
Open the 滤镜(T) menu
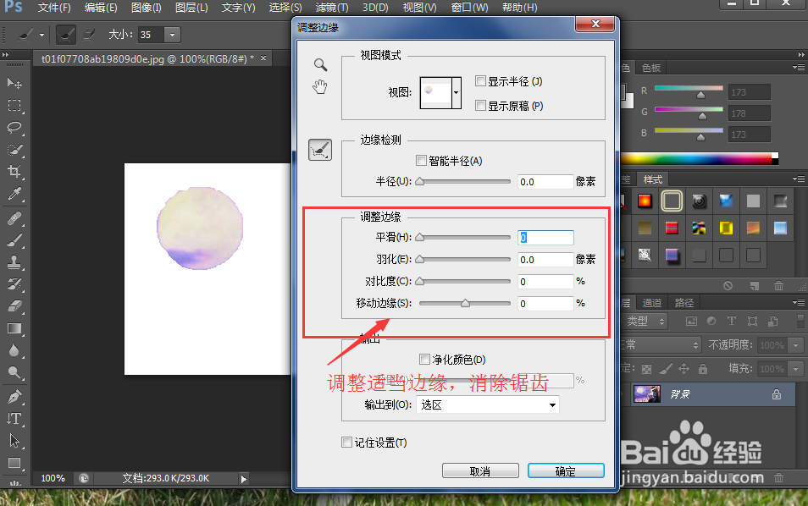tap(331, 8)
